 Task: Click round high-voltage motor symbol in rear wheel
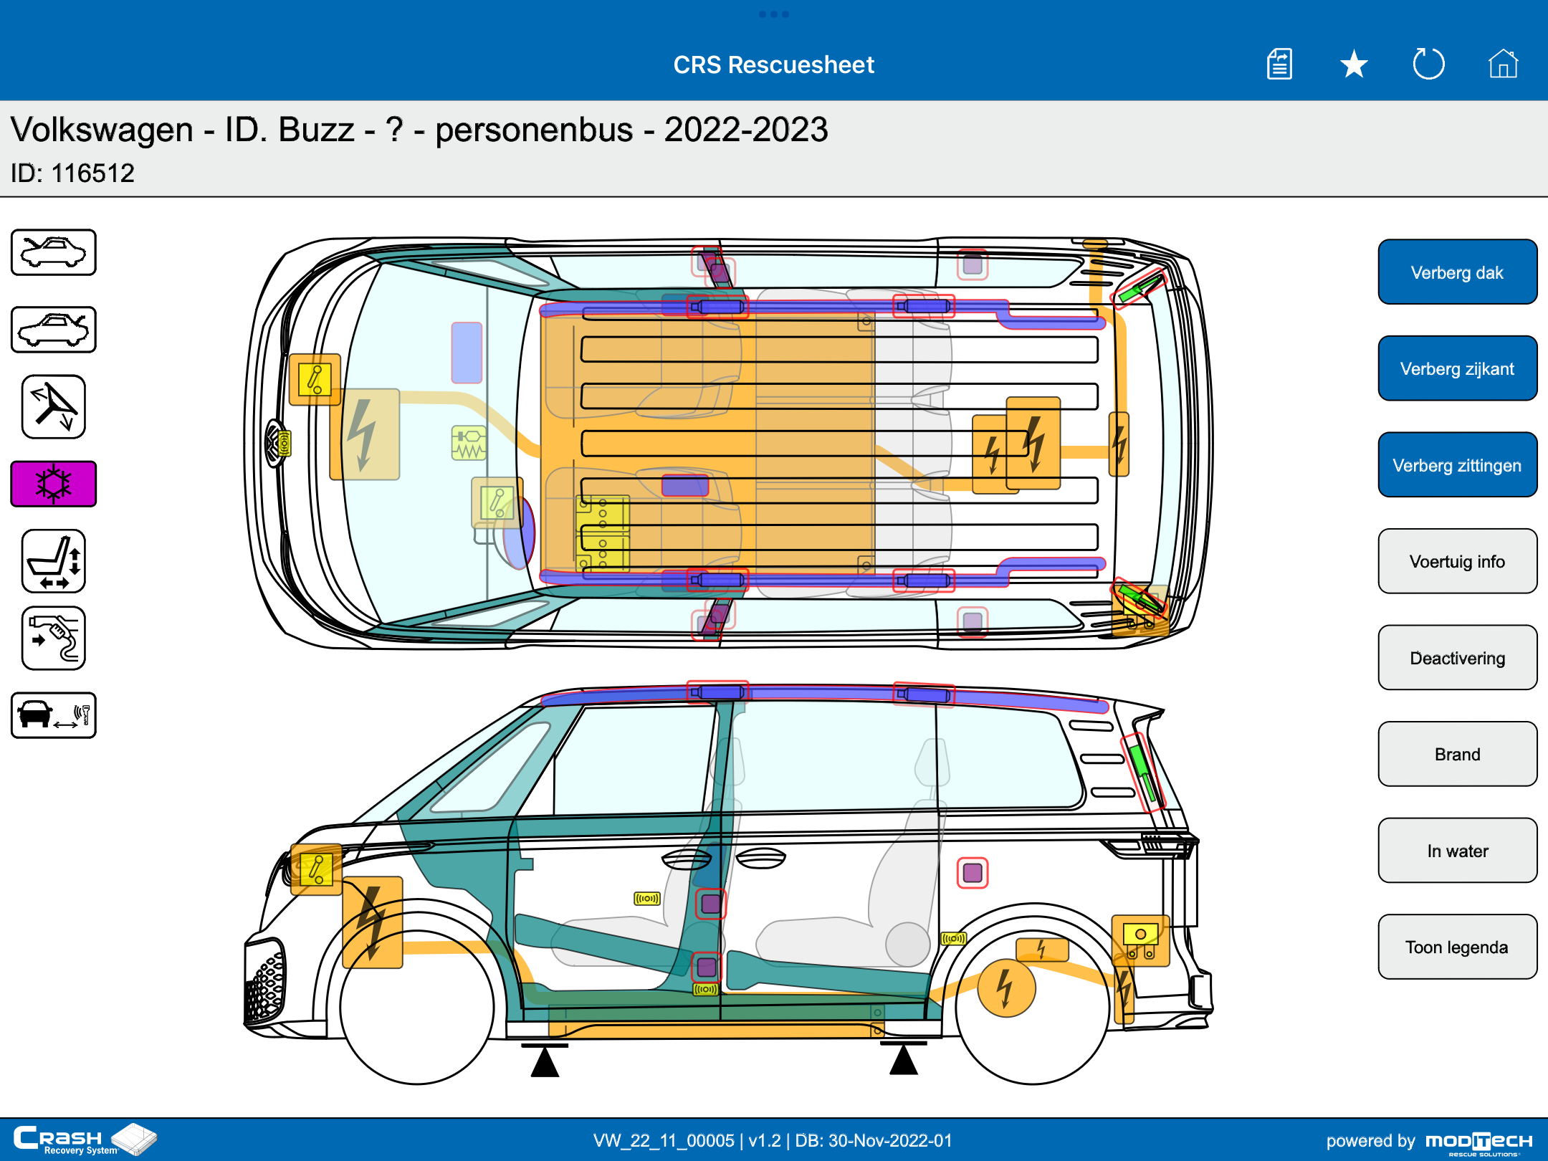1006,988
